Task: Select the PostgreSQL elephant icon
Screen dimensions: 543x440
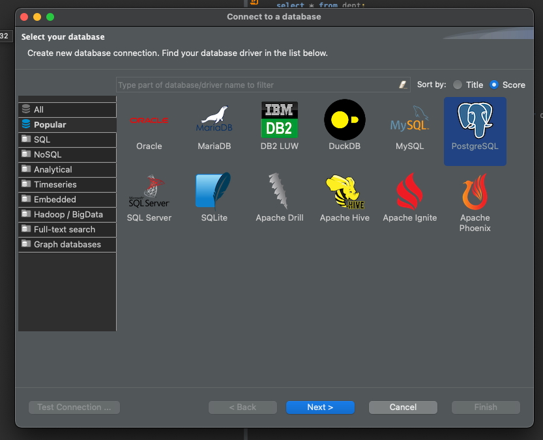Action: click(x=475, y=120)
